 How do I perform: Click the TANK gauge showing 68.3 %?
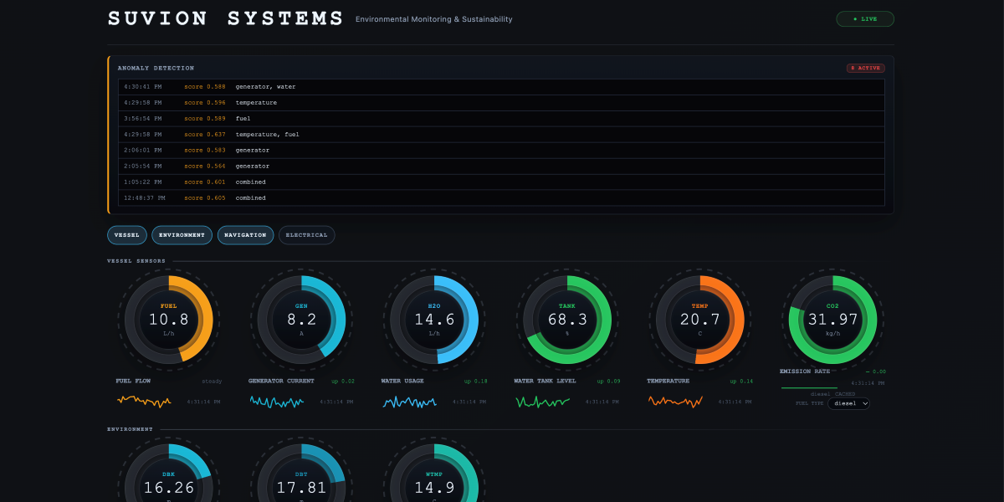click(567, 320)
